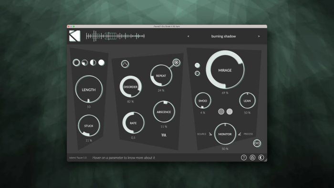
Task: Select the half-filled circle mode icon
Action: (x=93, y=63)
